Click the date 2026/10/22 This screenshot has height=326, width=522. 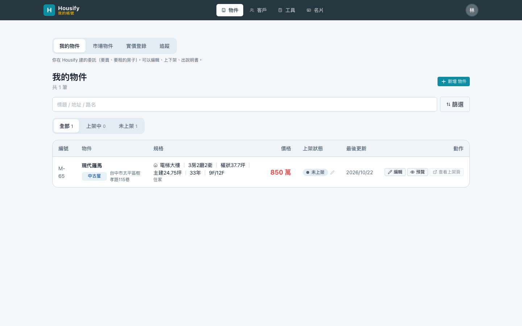360,172
